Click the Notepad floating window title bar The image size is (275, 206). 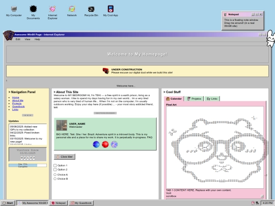pos(243,14)
